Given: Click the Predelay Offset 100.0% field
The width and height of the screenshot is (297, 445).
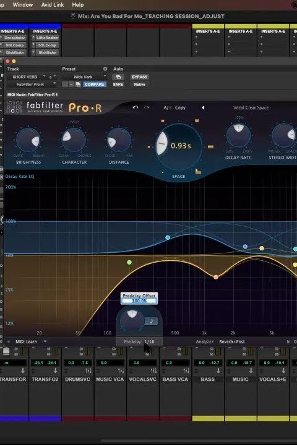Looking at the screenshot, I should point(139,301).
